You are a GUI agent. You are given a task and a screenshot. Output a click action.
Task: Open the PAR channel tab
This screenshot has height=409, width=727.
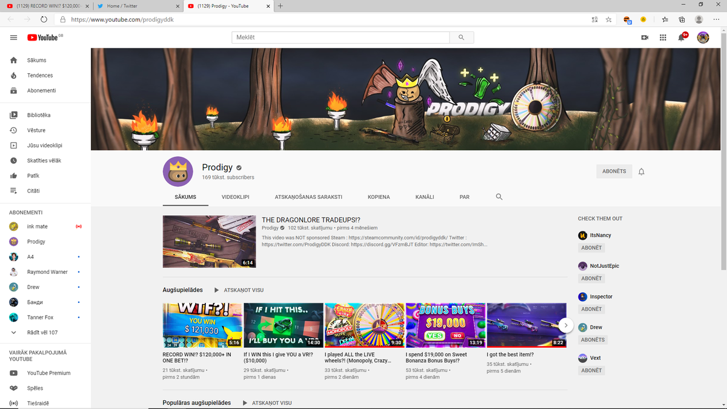point(465,197)
